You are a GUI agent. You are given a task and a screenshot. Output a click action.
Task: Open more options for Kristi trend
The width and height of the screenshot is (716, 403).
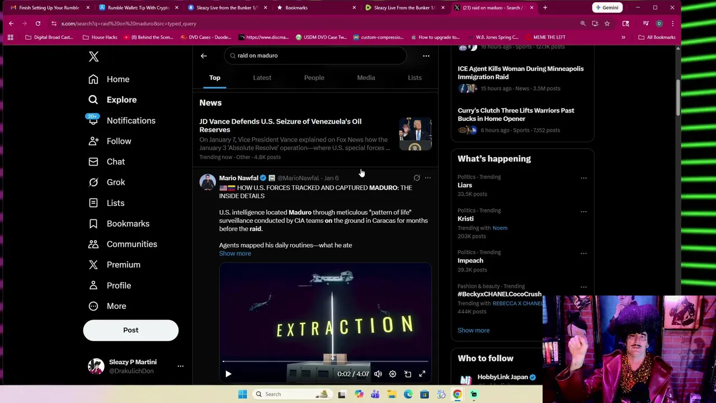(x=583, y=212)
